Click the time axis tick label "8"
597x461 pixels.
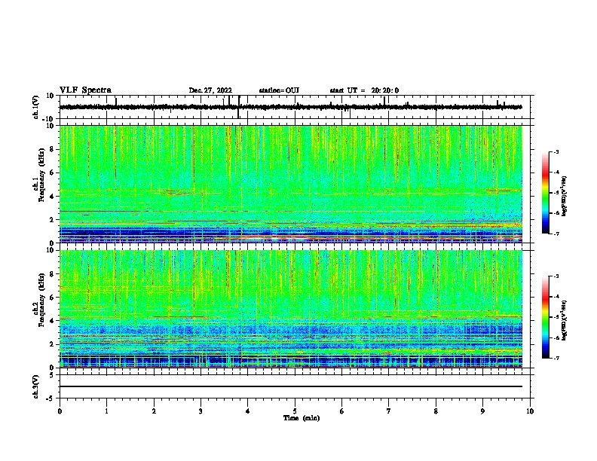pyautogui.click(x=436, y=411)
